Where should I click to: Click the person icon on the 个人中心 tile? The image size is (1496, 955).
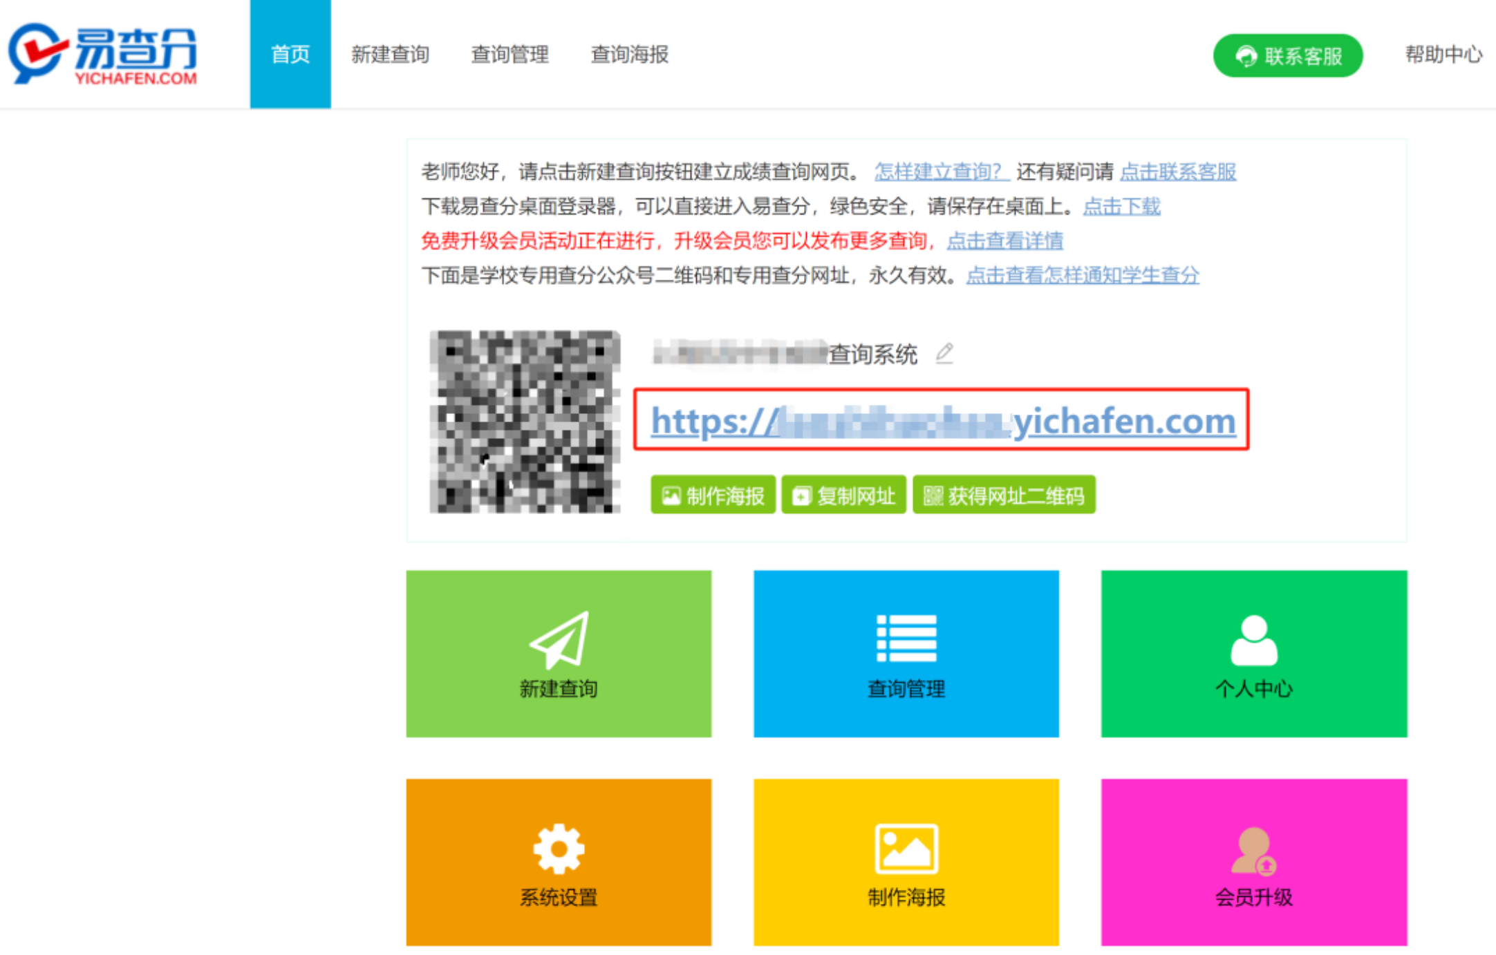coord(1254,640)
